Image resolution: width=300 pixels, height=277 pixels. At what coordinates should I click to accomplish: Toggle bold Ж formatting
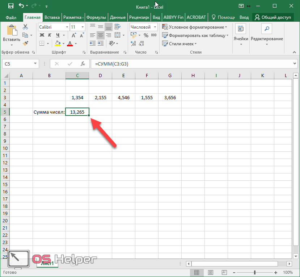tap(42, 35)
